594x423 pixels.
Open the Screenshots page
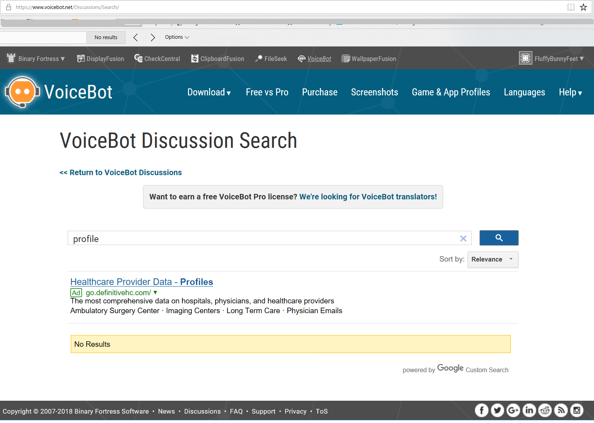click(x=374, y=92)
